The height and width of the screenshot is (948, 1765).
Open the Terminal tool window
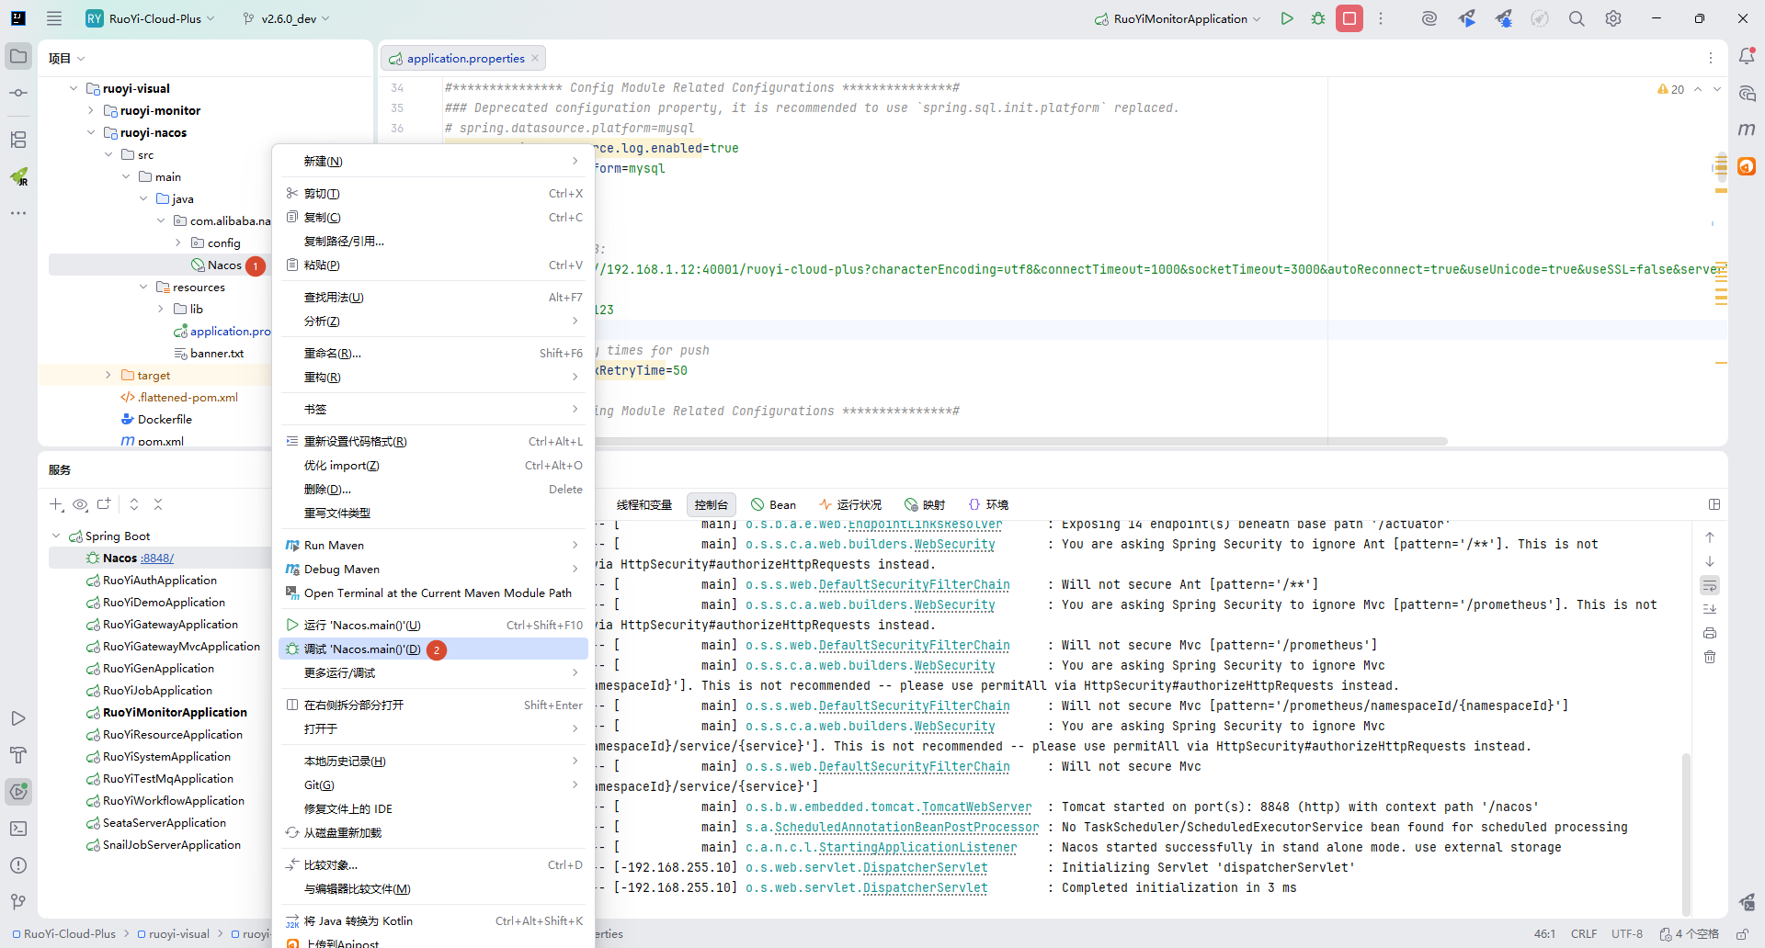(18, 829)
